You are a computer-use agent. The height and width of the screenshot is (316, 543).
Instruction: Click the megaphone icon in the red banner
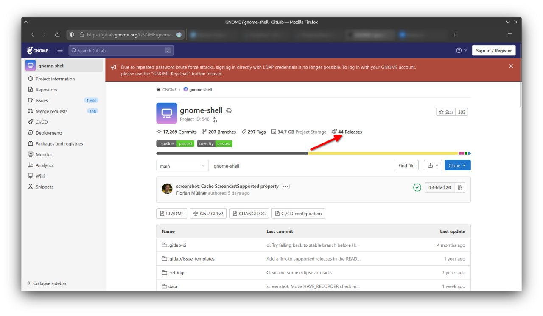coord(113,67)
